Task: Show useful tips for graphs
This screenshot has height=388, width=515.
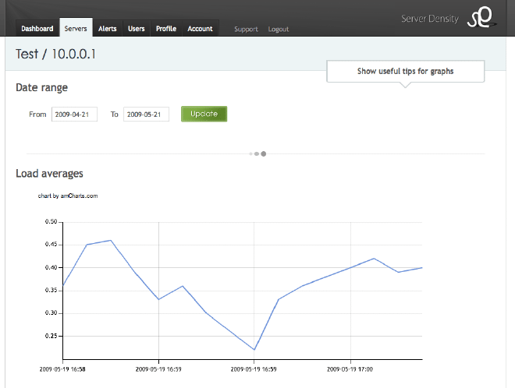Action: click(405, 72)
